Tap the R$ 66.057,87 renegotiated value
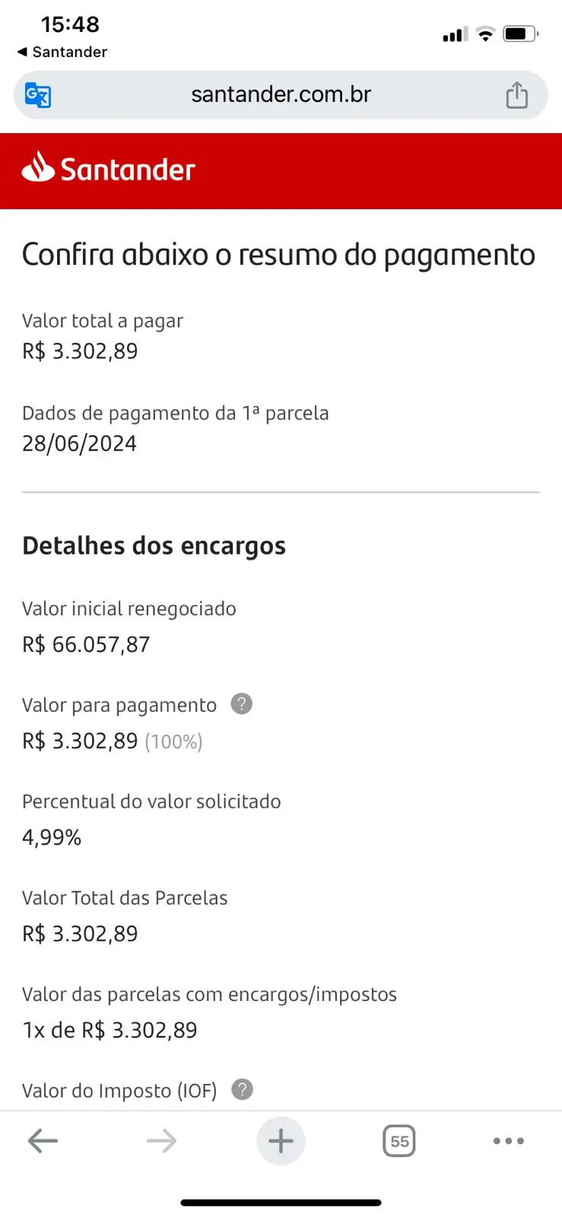Viewport: 562px width, 1217px height. coord(86,644)
